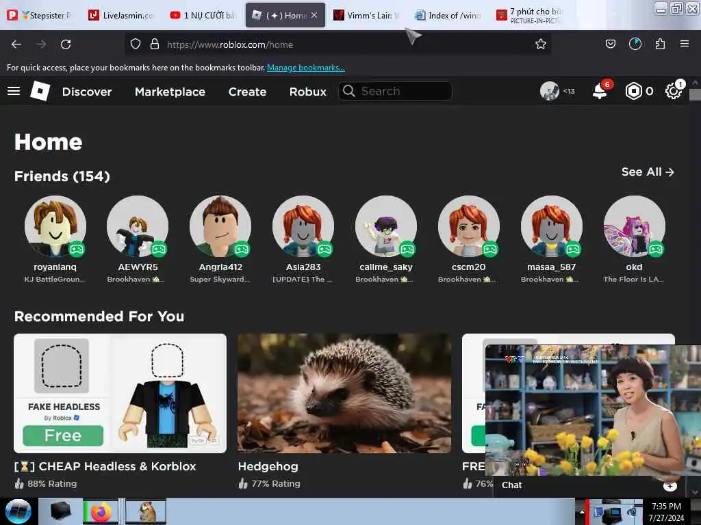
Task: Open the Marketplace page
Action: click(x=170, y=92)
